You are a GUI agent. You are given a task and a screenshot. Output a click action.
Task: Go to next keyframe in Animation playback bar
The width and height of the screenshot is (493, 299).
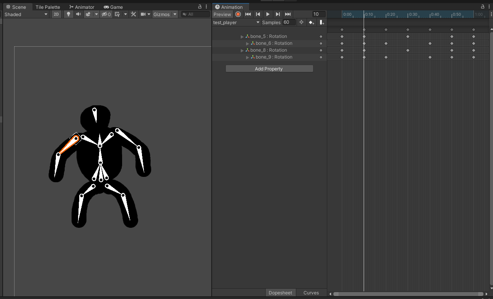tap(278, 14)
